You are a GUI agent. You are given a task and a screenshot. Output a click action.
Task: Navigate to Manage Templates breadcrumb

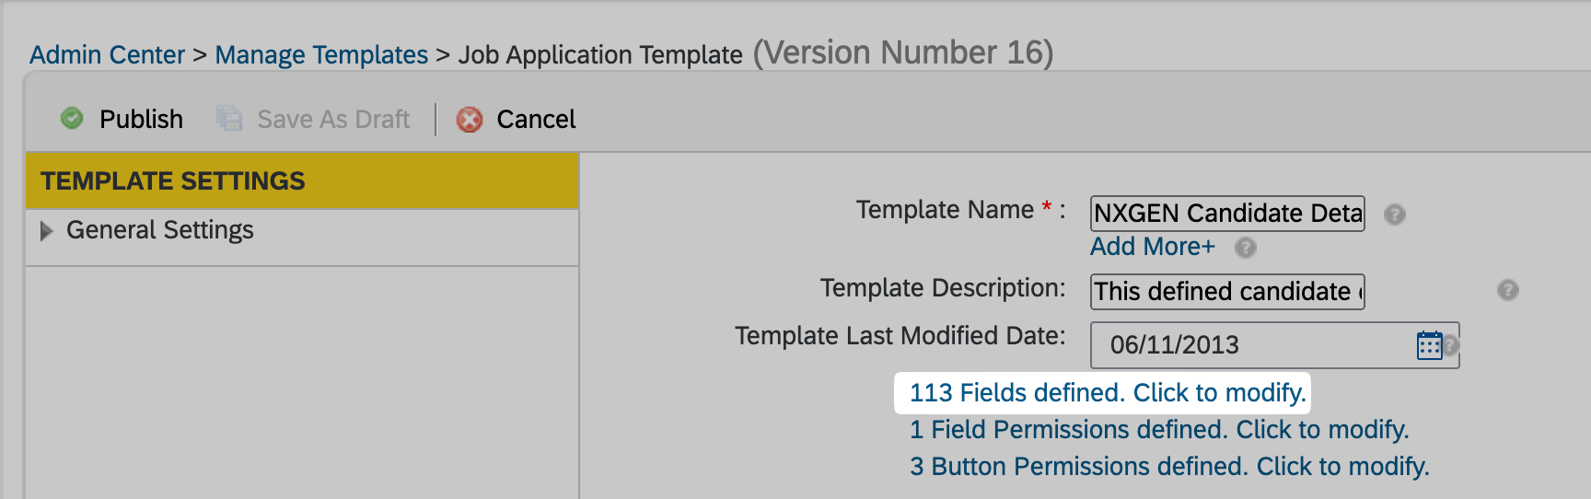click(321, 55)
